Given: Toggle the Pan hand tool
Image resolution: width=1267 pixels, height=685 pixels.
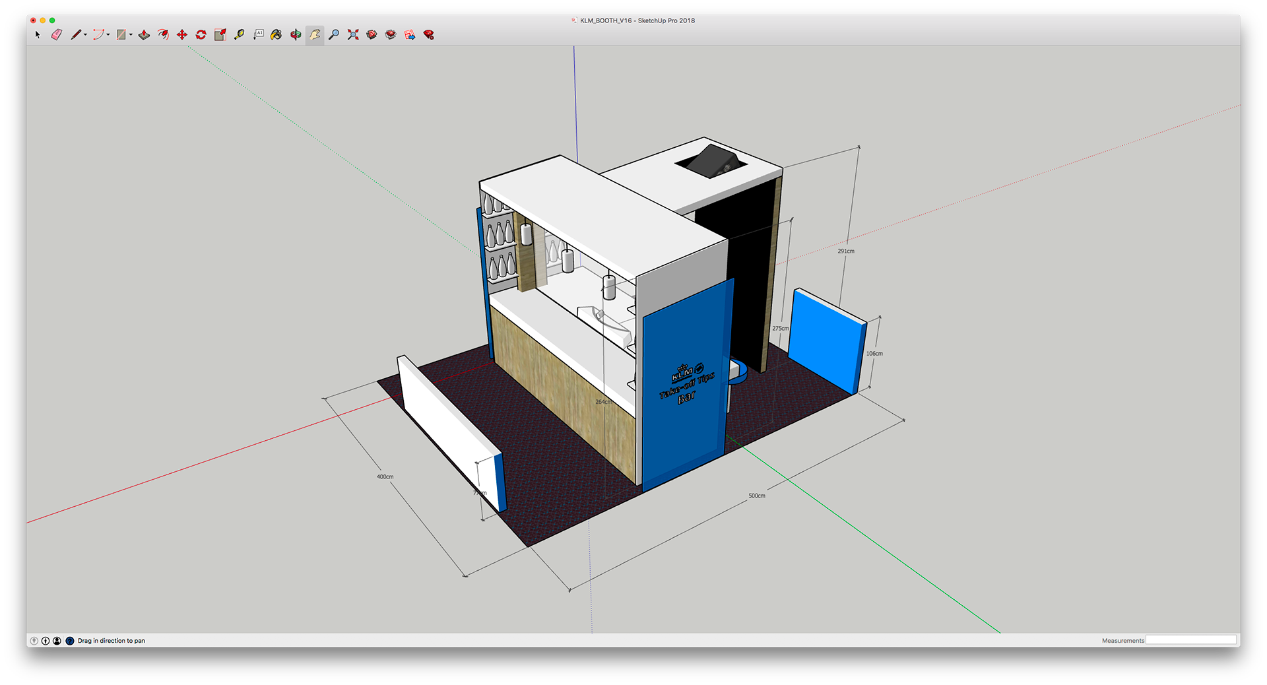Looking at the screenshot, I should pyautogui.click(x=315, y=34).
